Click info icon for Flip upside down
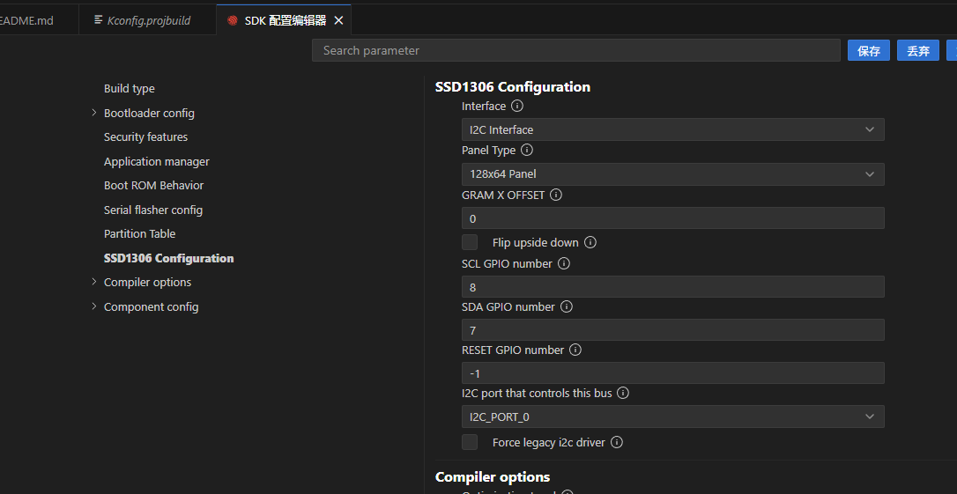957x494 pixels. click(590, 243)
